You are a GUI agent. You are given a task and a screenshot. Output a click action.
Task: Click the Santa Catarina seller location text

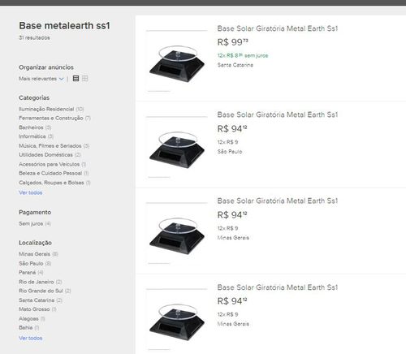[235, 65]
